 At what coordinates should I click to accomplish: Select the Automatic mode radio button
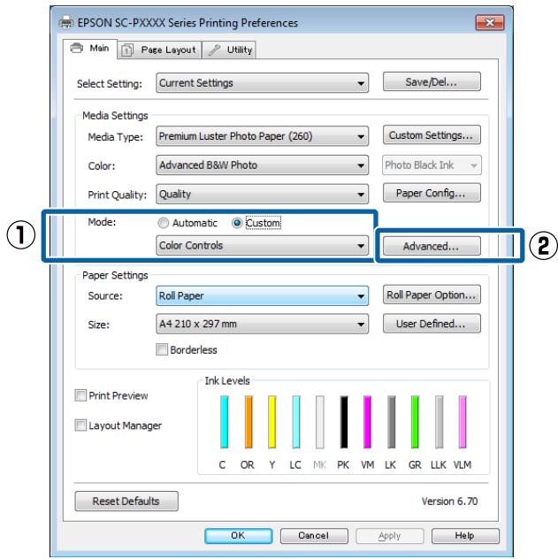(164, 223)
